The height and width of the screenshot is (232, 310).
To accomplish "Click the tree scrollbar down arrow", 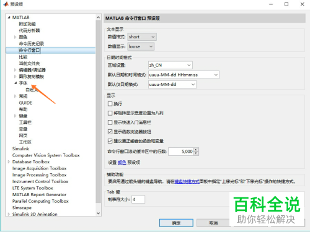I will pos(99,213).
